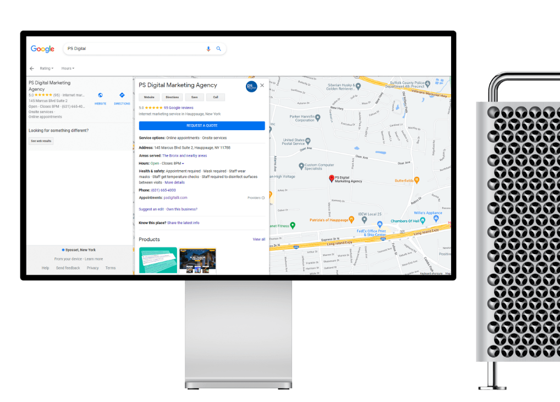The image size is (560, 402).
Task: Click Suffolk County Police Department marker
Action: click(x=427, y=84)
